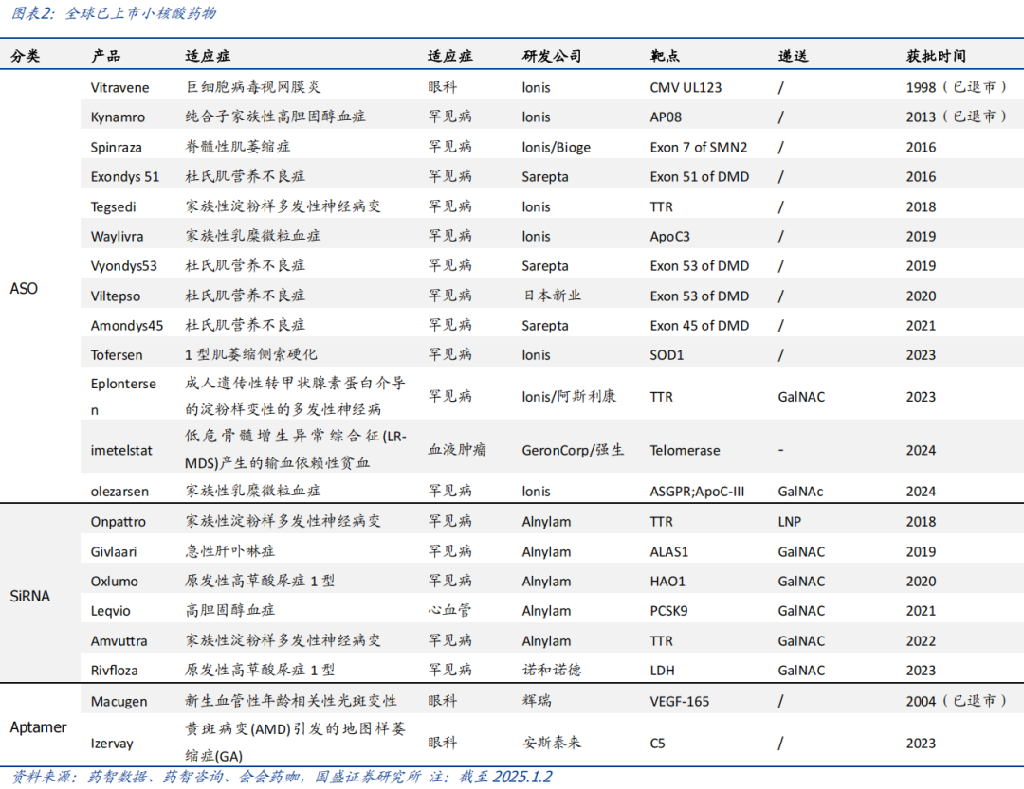Click product name Macugen
Viewport: 1024px width, 789px height.
point(119,702)
